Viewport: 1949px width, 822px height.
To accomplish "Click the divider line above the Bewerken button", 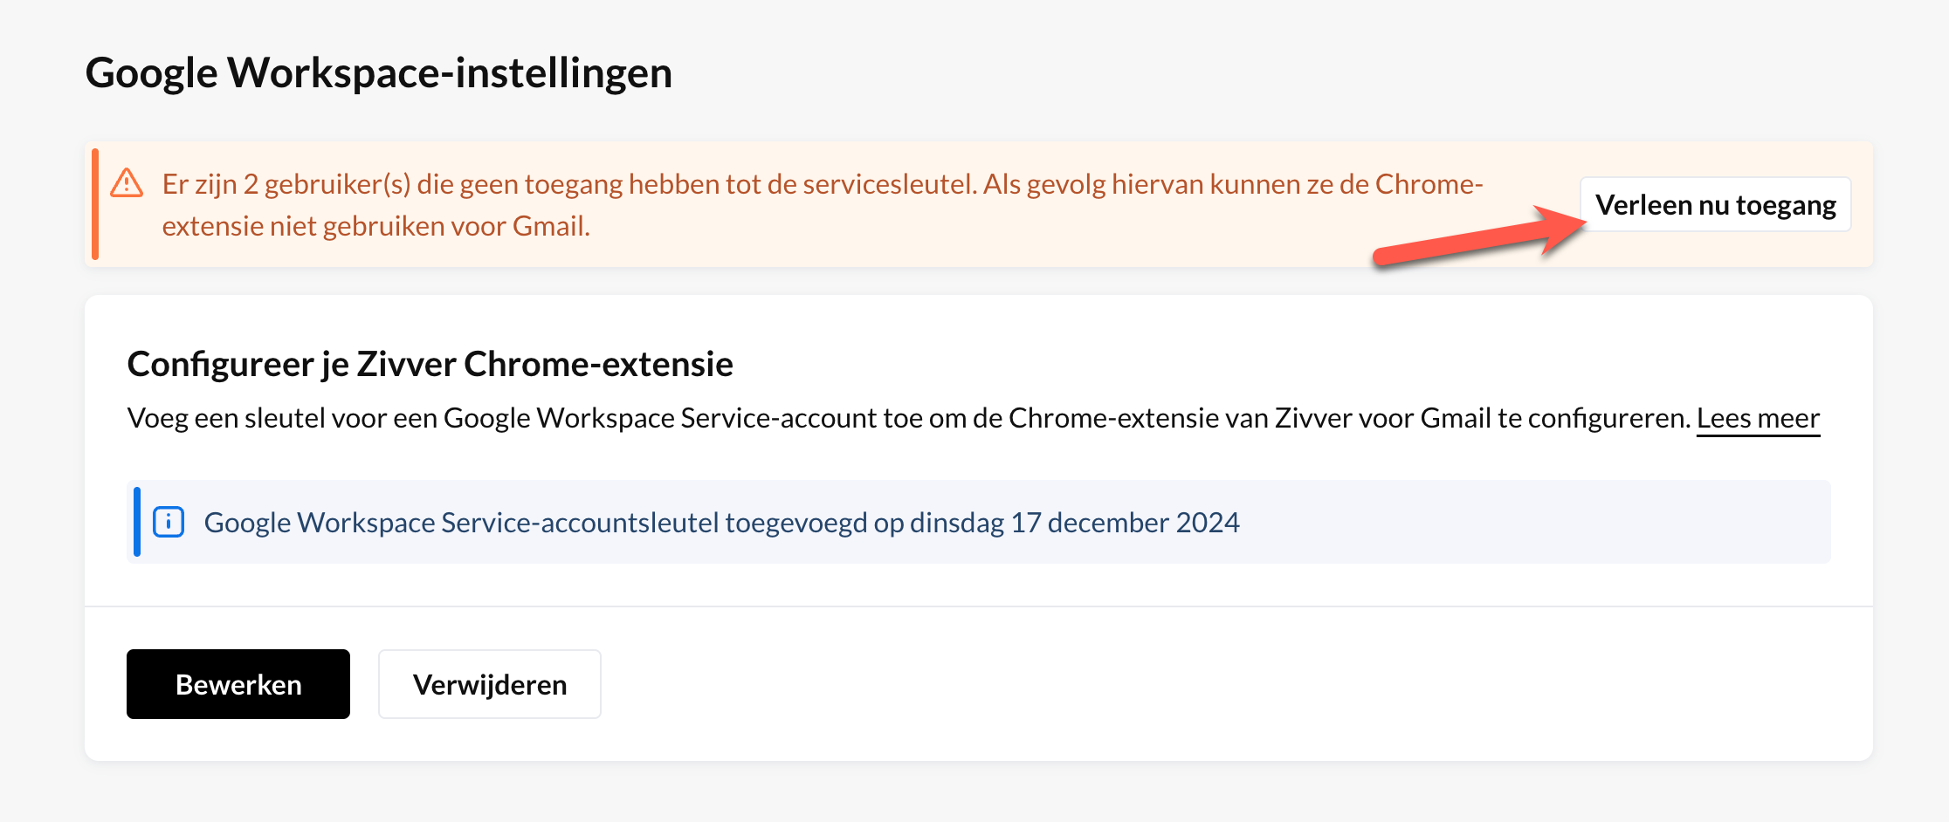I will click(x=978, y=606).
